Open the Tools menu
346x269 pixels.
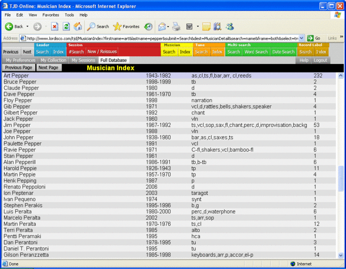tap(69, 15)
